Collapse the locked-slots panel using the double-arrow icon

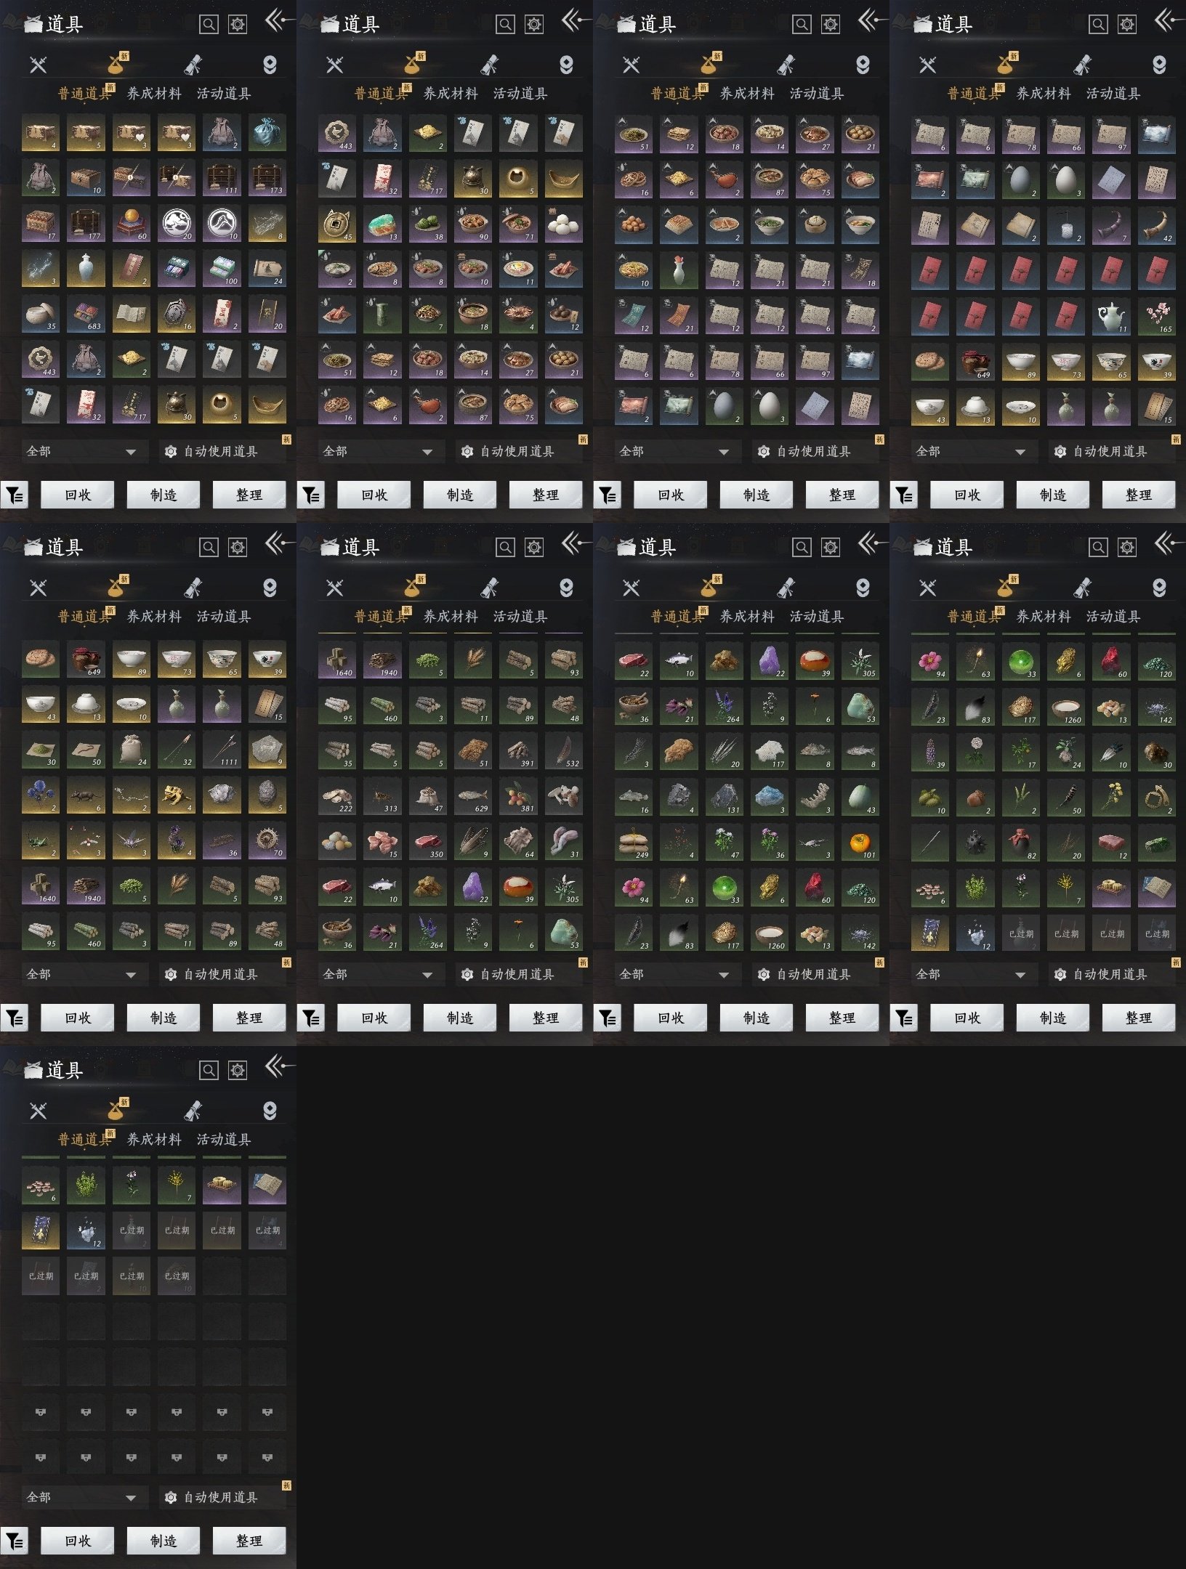(x=276, y=1066)
